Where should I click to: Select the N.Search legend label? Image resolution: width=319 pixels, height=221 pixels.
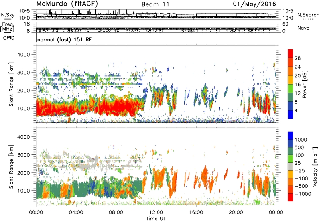point(308,15)
